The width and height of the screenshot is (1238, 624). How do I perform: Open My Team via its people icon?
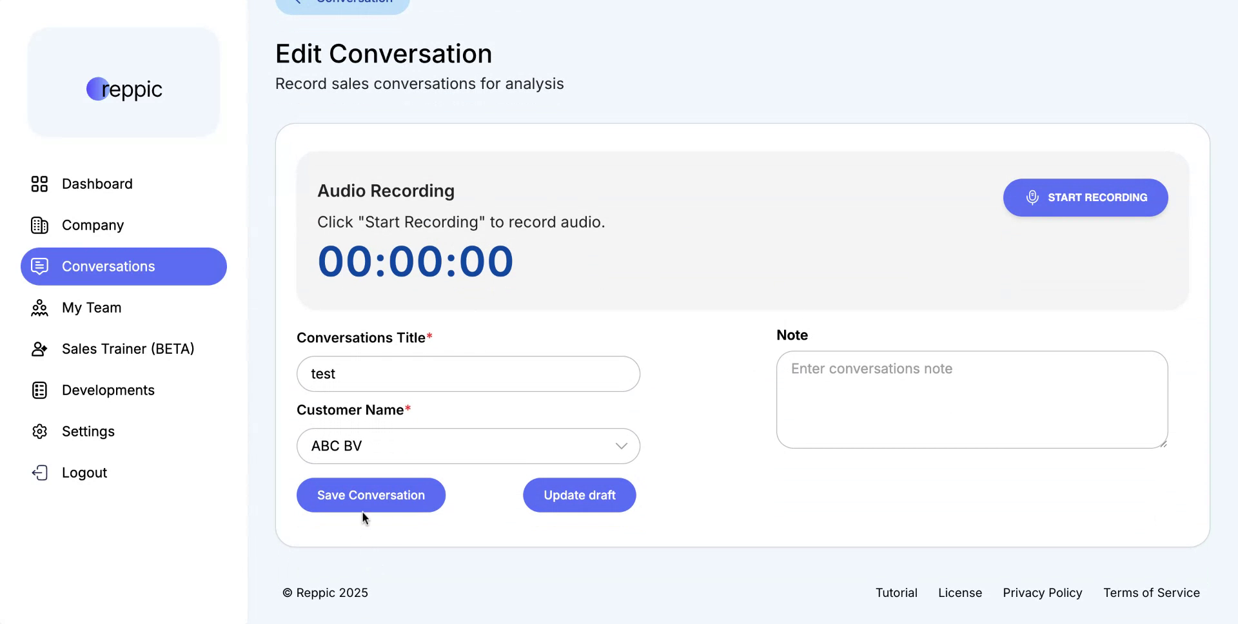(x=39, y=307)
